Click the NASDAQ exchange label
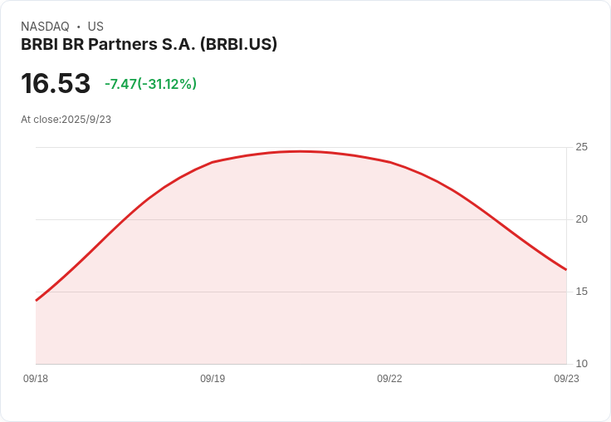Image resolution: width=611 pixels, height=422 pixels. [x=45, y=27]
